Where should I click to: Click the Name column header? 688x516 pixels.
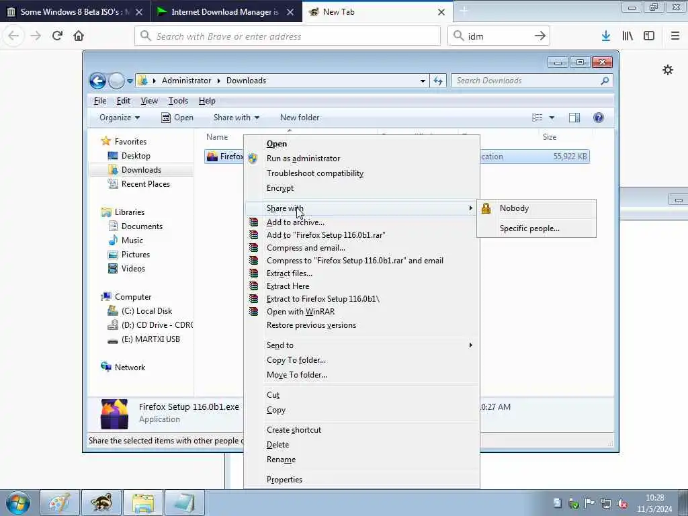click(x=217, y=137)
